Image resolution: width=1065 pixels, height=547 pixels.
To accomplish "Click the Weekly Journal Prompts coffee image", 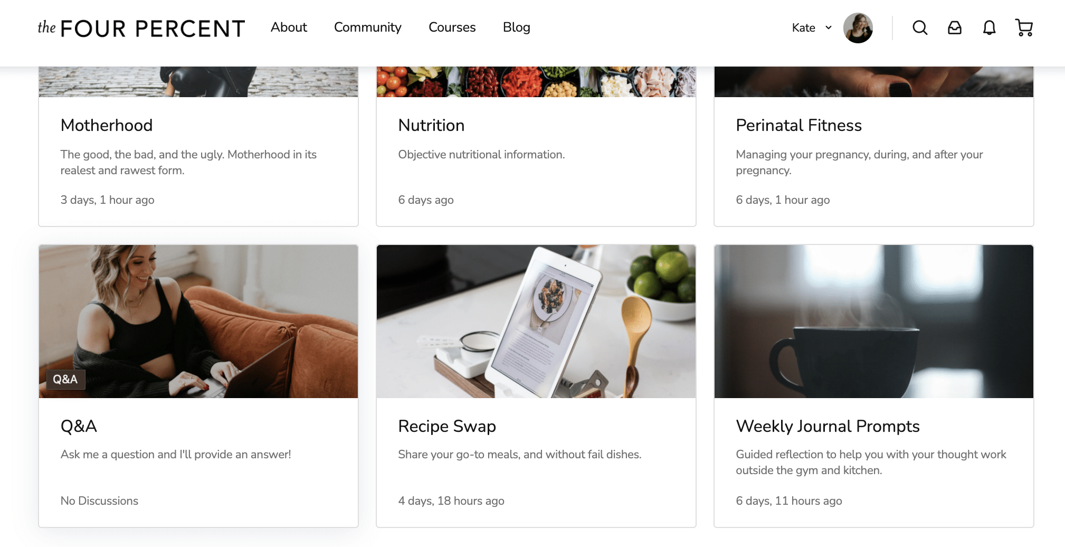I will pyautogui.click(x=874, y=321).
